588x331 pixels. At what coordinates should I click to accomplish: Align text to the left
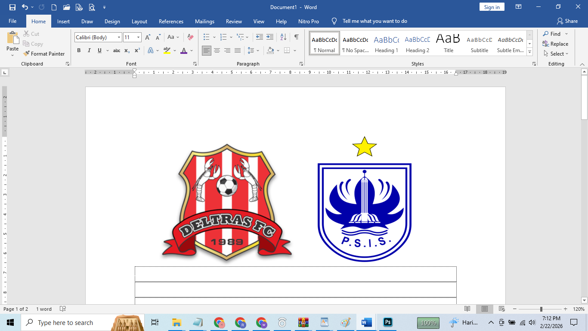(207, 50)
